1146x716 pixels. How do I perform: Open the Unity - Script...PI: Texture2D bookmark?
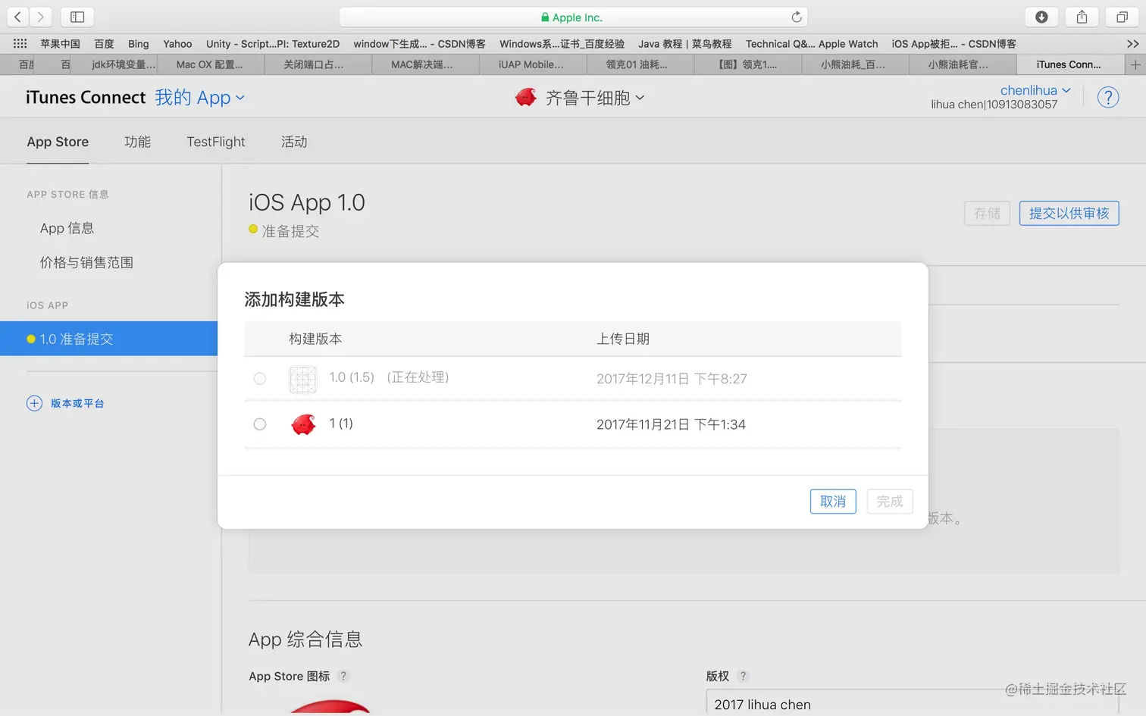coord(273,44)
